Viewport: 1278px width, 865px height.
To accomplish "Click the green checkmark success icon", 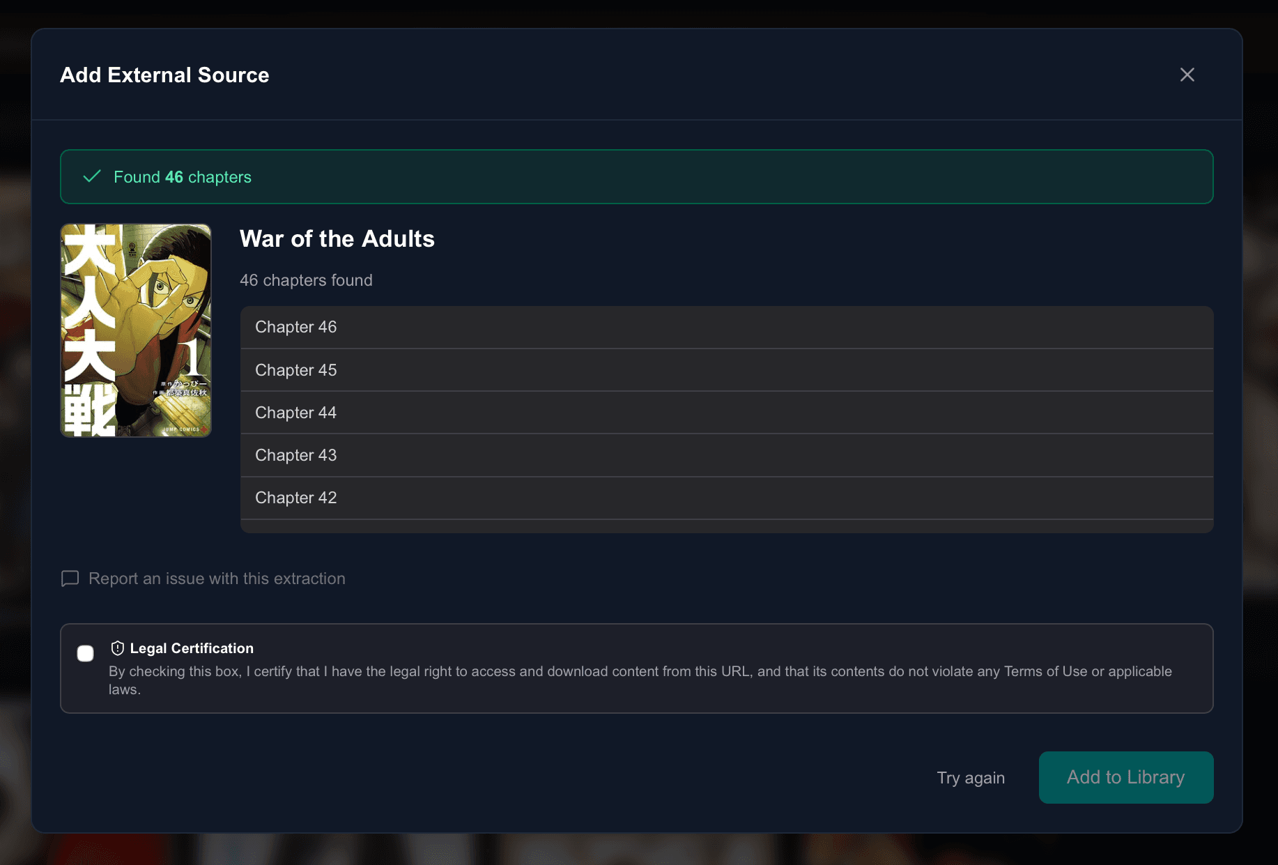I will 91,176.
